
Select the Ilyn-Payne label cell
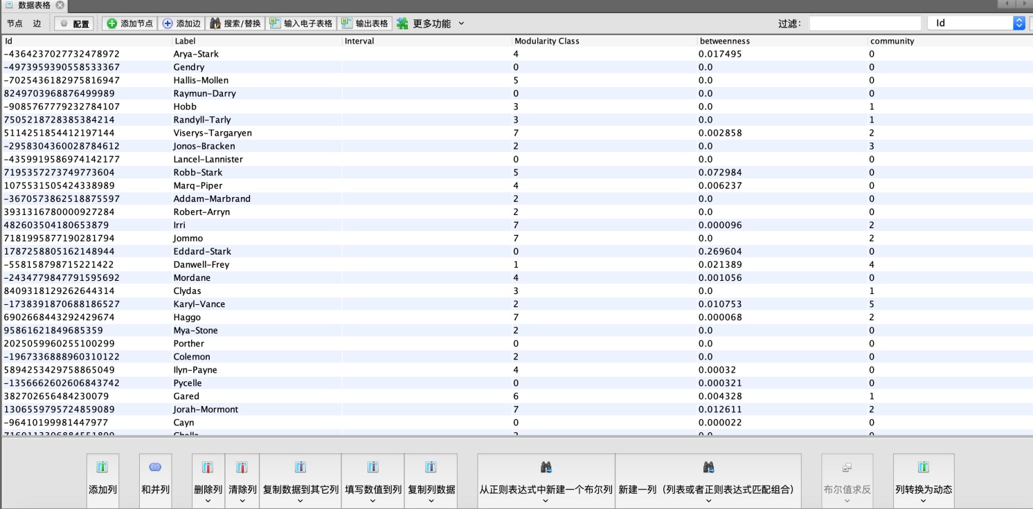tap(195, 369)
